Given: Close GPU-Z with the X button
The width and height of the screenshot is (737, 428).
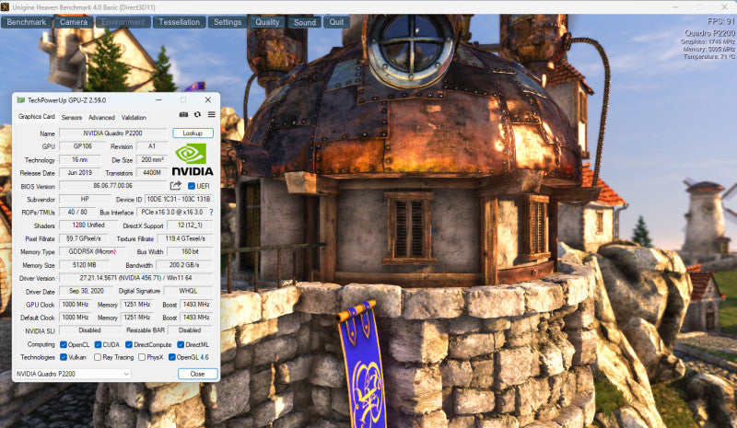Looking at the screenshot, I should tap(208, 100).
